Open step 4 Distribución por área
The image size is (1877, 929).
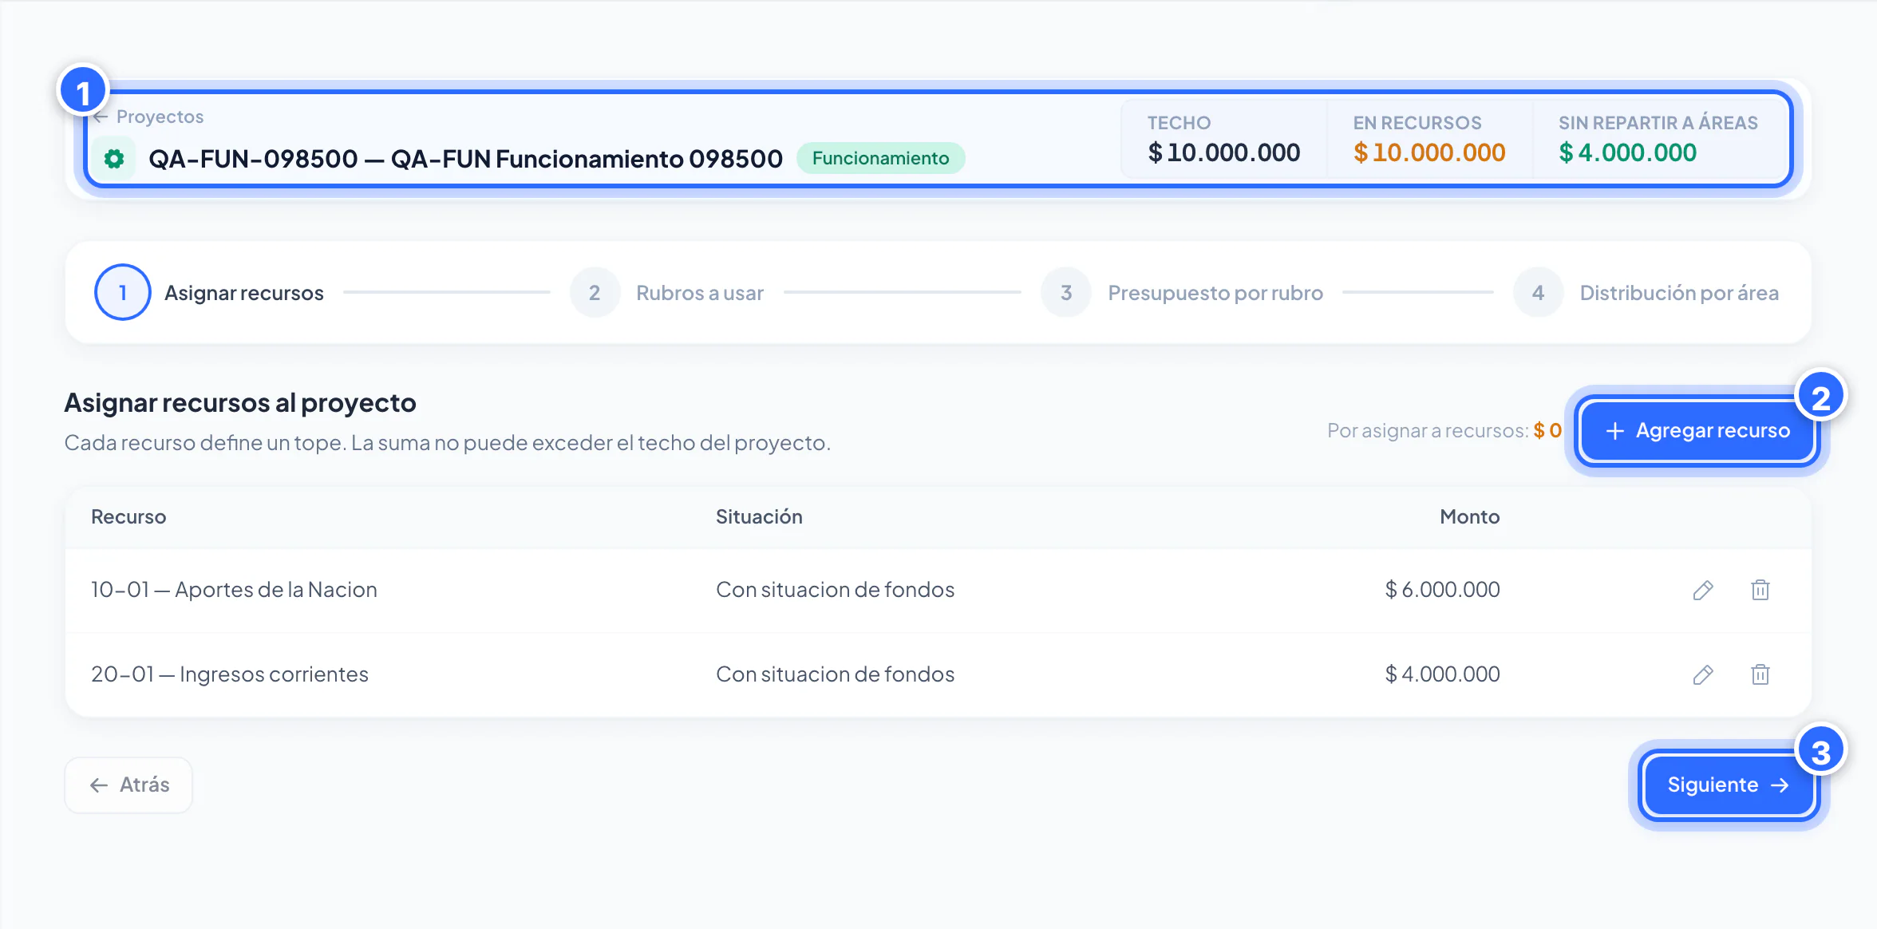(x=1646, y=293)
